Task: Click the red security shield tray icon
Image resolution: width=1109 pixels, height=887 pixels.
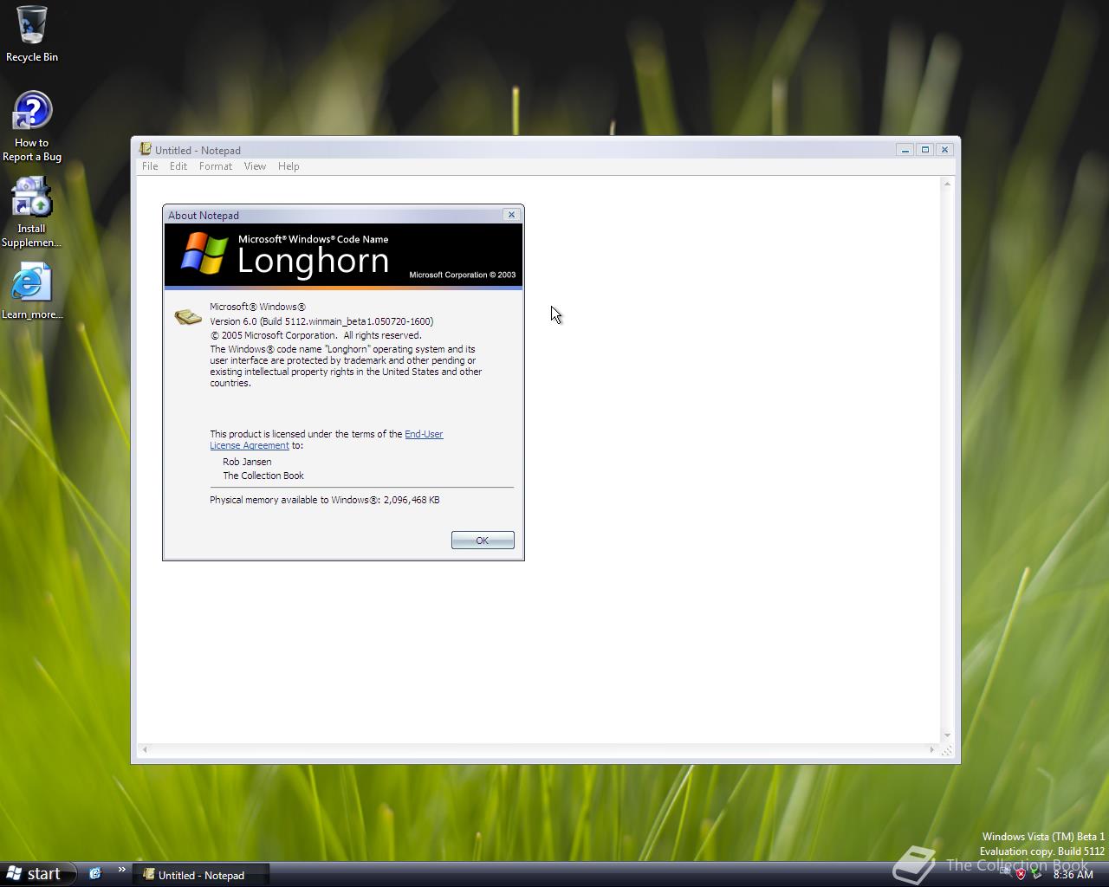Action: point(1021,874)
